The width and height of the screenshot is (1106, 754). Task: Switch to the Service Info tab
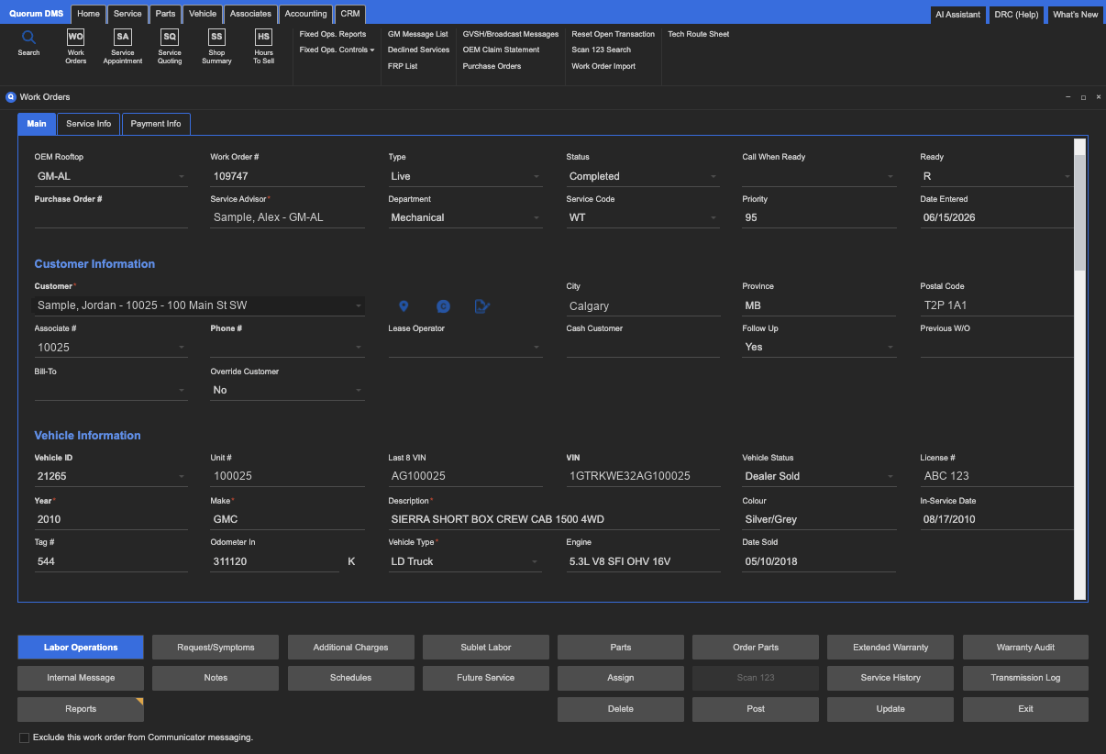click(89, 124)
